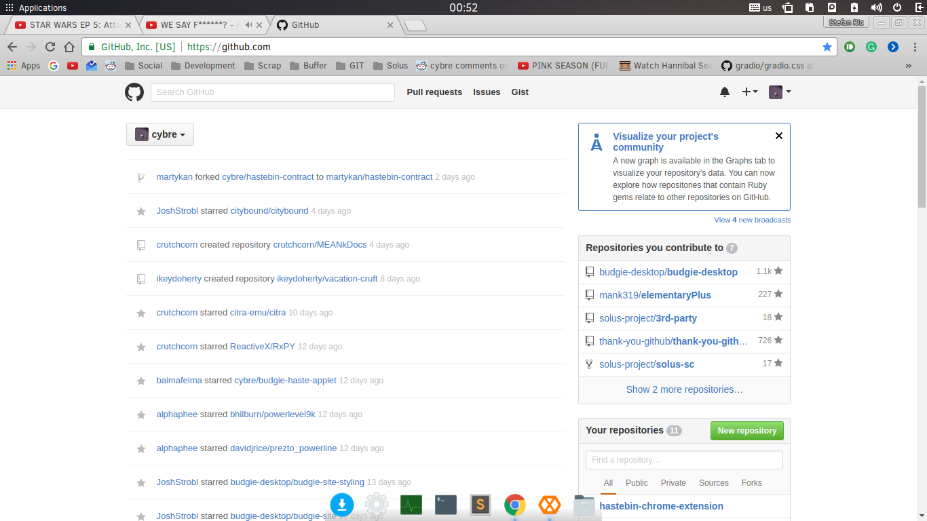Screen dimensions: 927x521
Task: Open the Reddit bookmark icon
Action: [x=111, y=66]
